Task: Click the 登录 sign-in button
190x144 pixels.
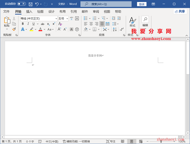Action: (142, 4)
